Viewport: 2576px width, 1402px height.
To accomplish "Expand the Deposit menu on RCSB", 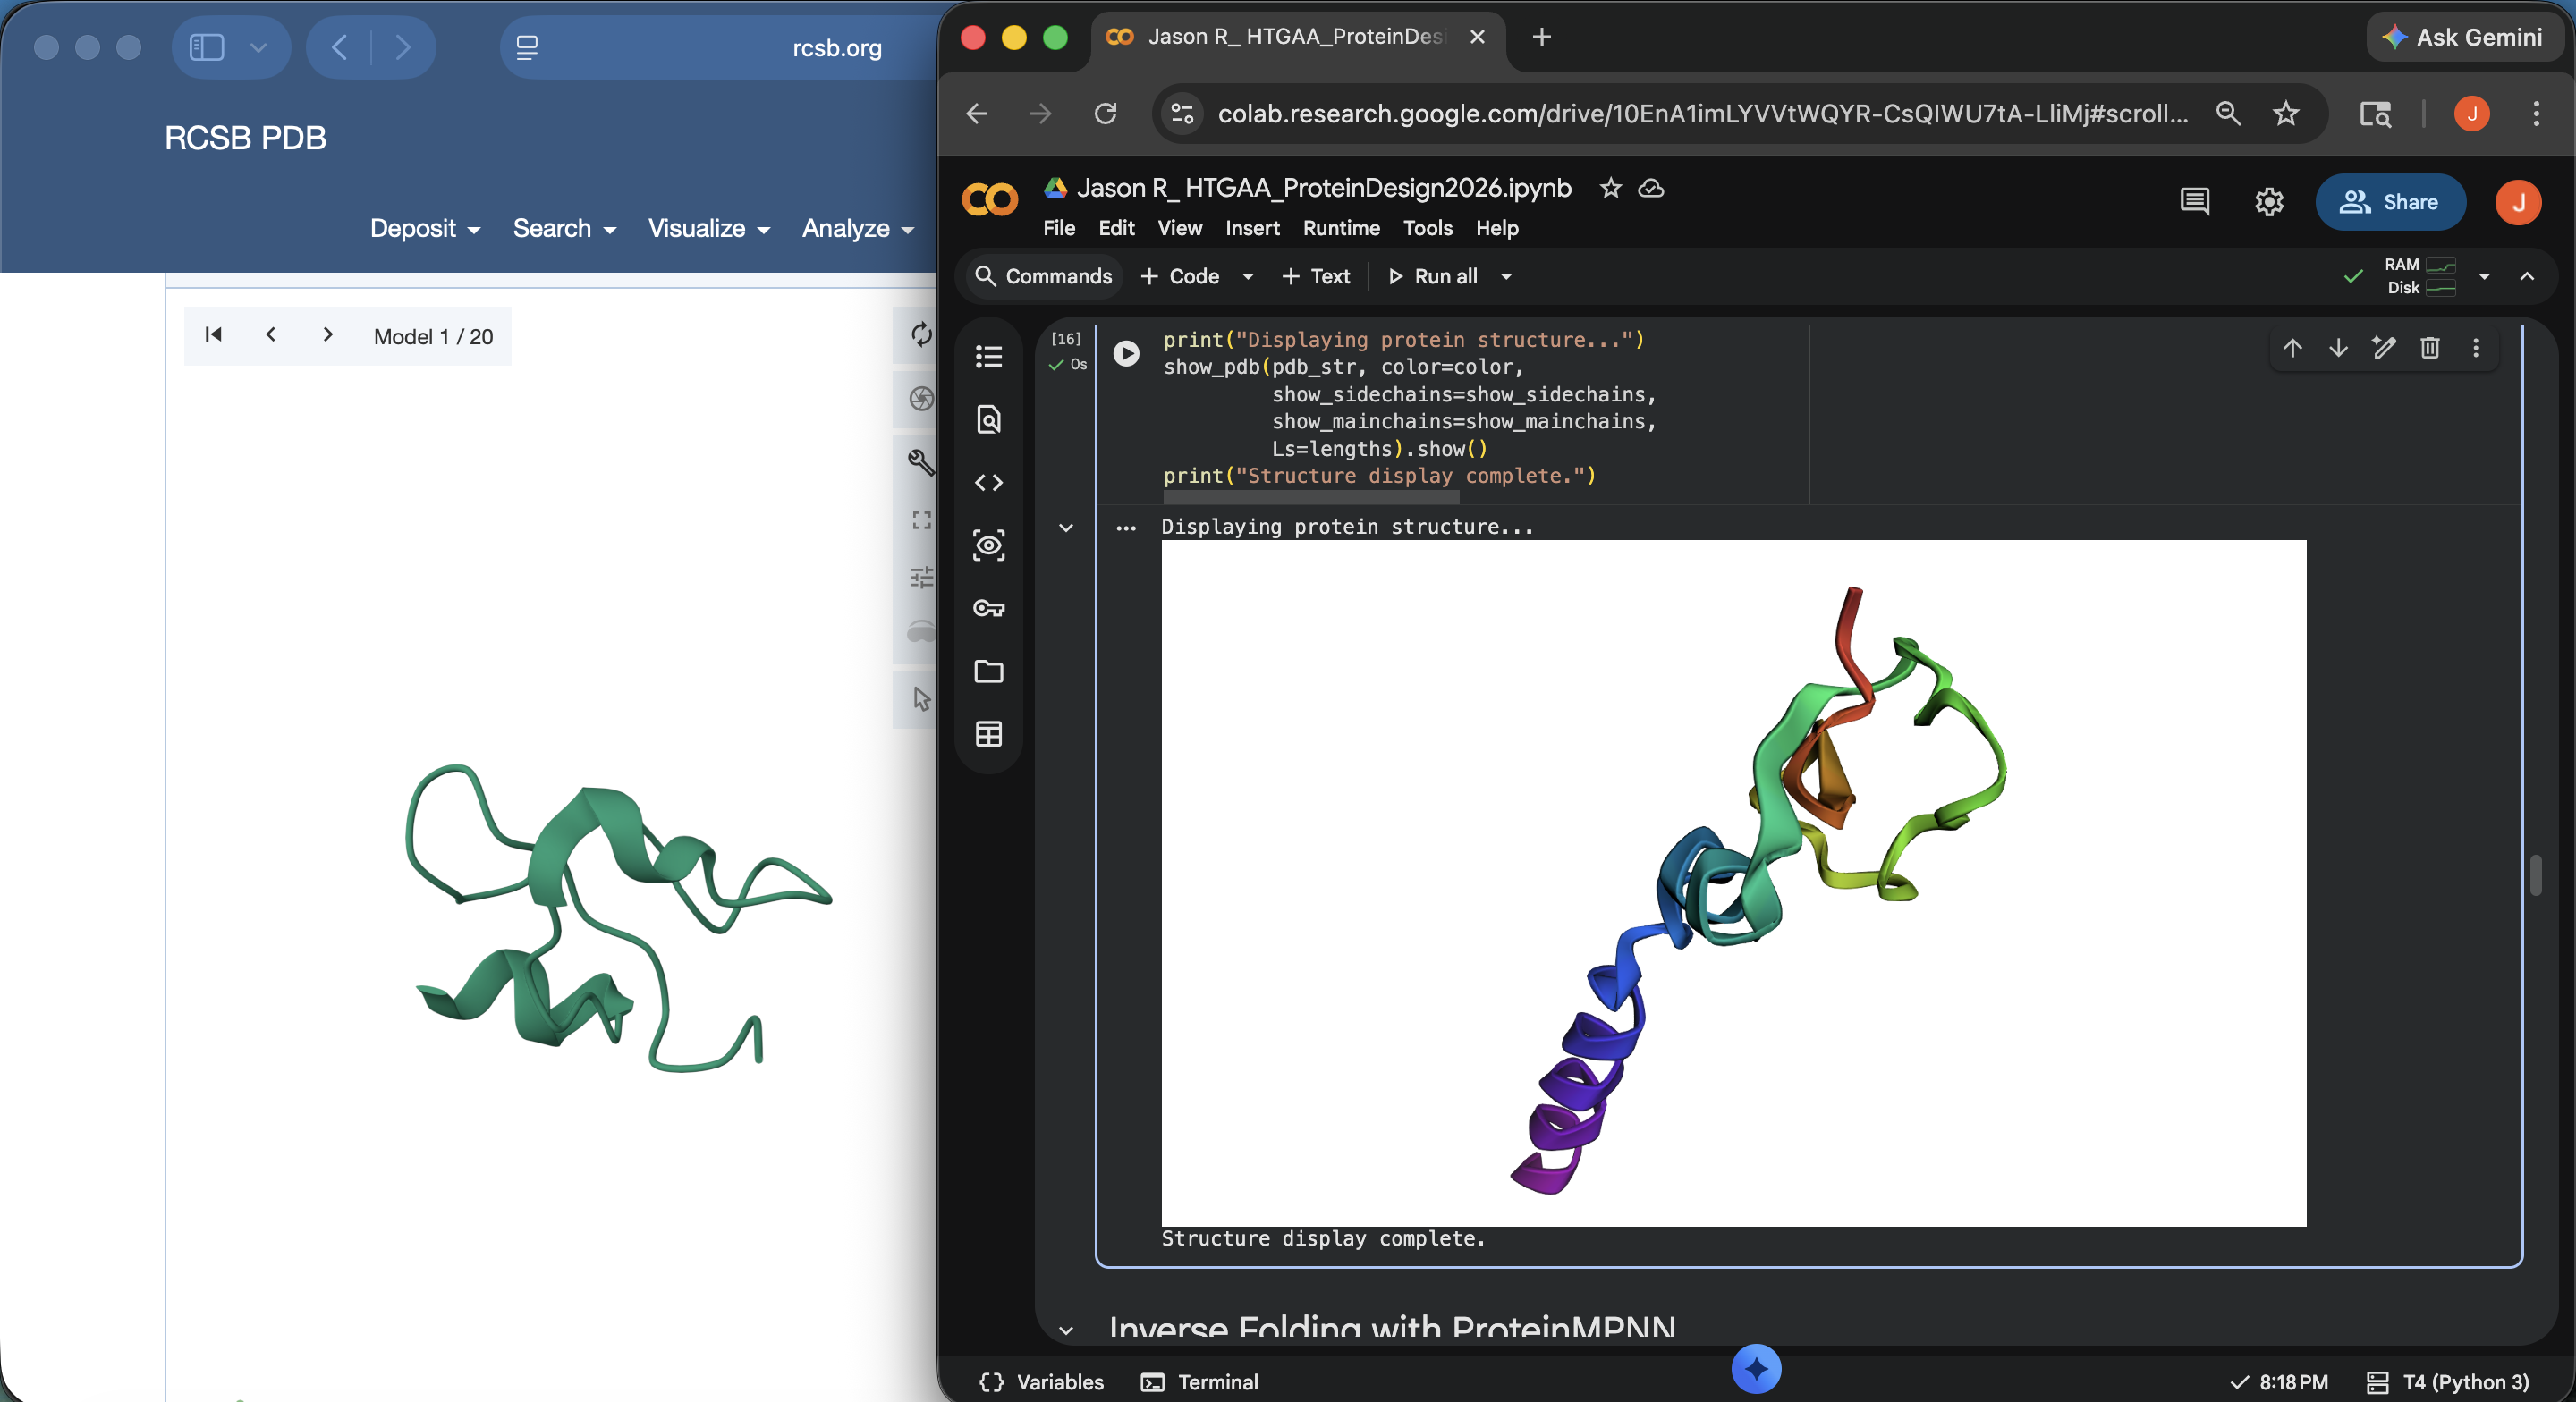I will coord(425,229).
